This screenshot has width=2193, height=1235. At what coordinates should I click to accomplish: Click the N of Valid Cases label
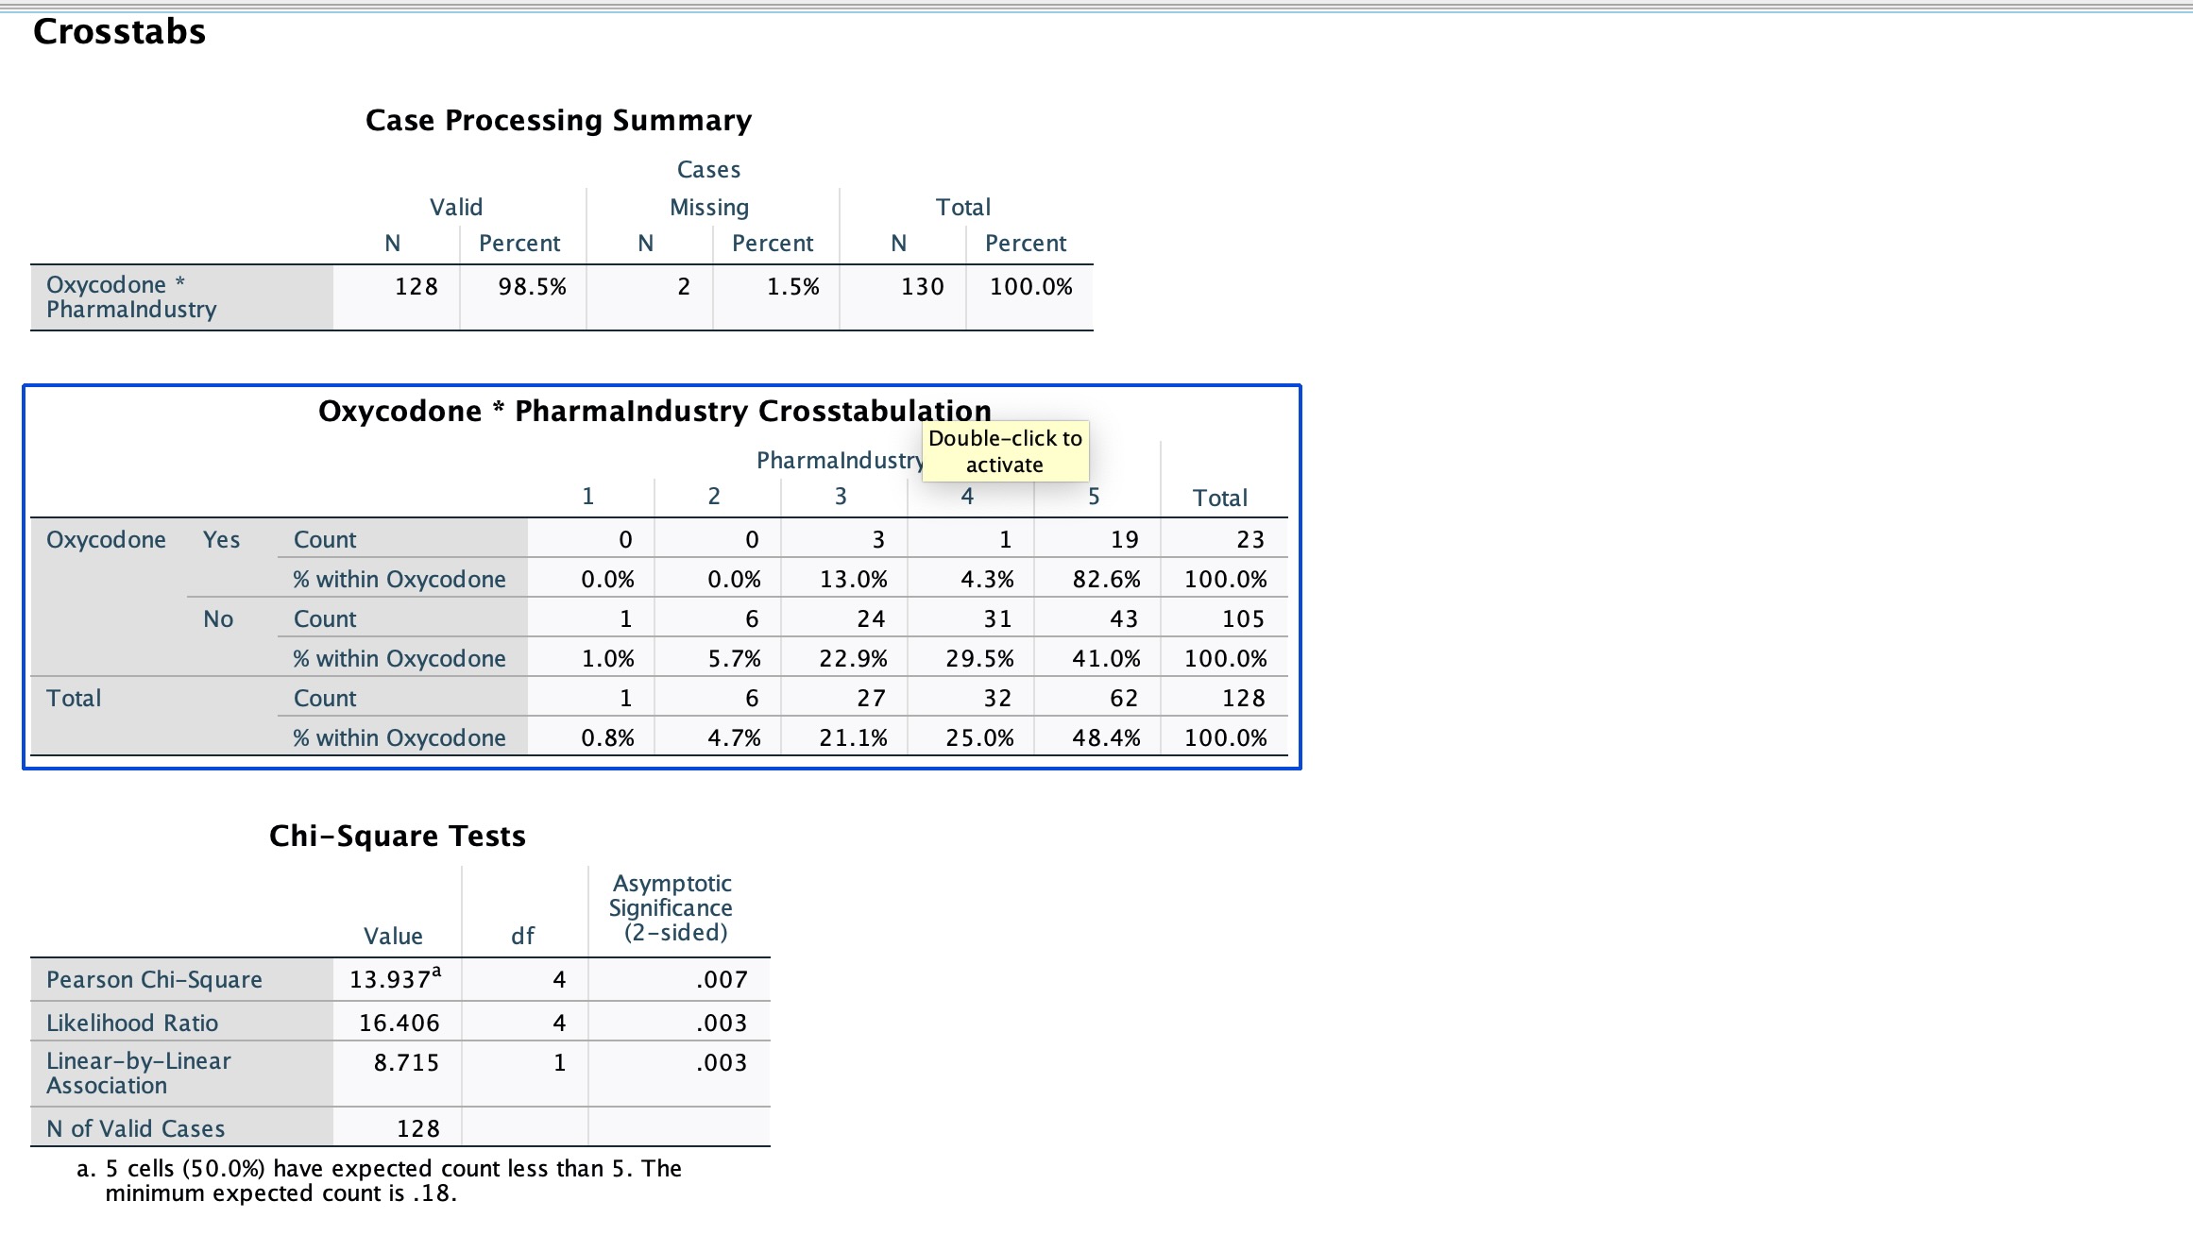[x=135, y=1129]
